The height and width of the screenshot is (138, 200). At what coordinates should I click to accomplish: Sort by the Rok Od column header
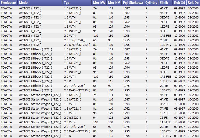click(x=179, y=3)
